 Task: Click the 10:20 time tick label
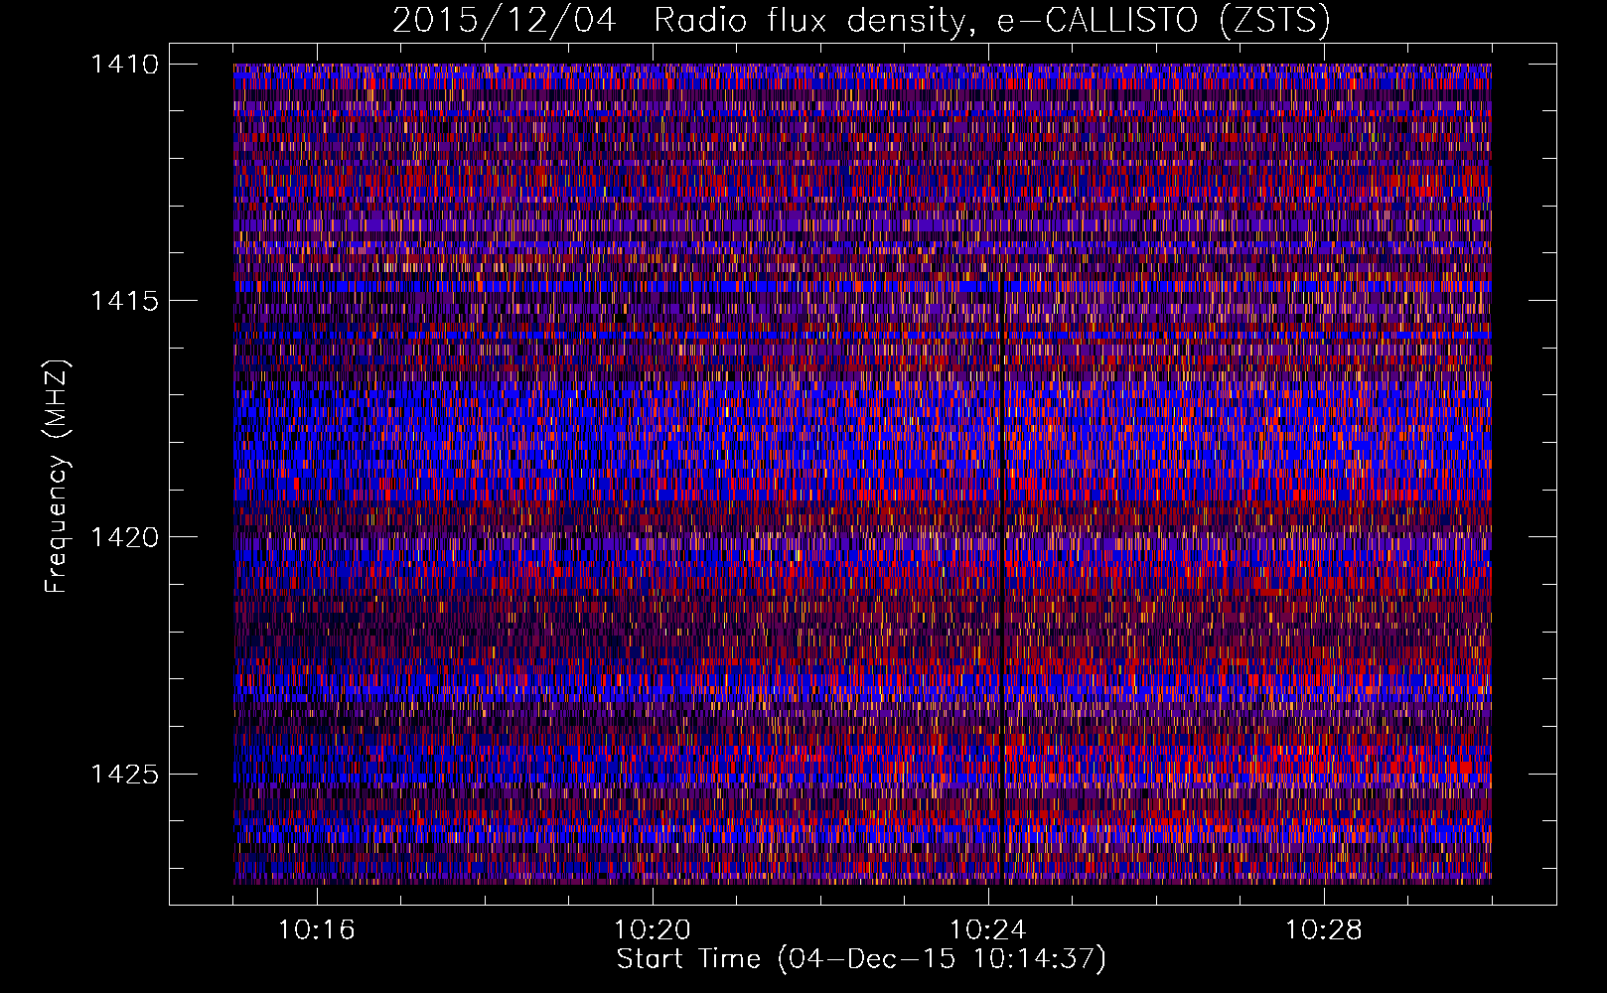point(653,930)
